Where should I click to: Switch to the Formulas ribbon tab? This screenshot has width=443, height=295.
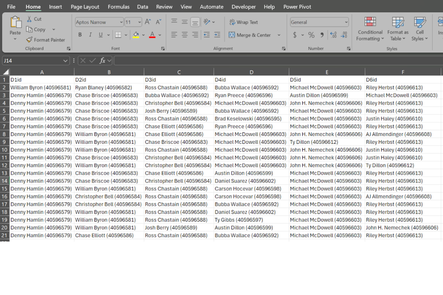pyautogui.click(x=119, y=7)
